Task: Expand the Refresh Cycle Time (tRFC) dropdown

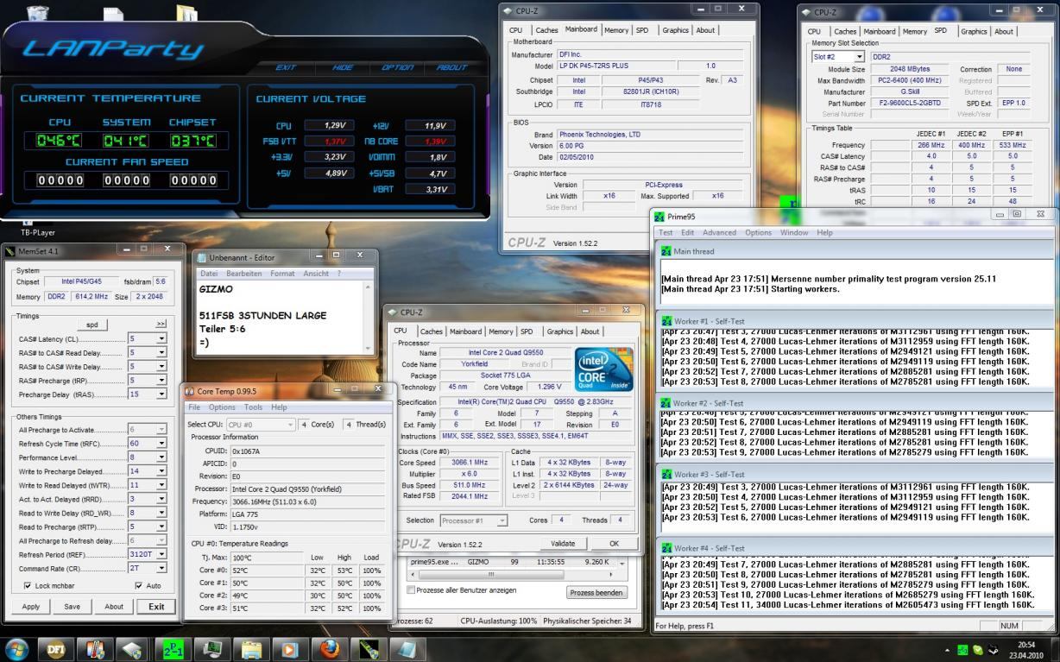Action: pos(161,444)
